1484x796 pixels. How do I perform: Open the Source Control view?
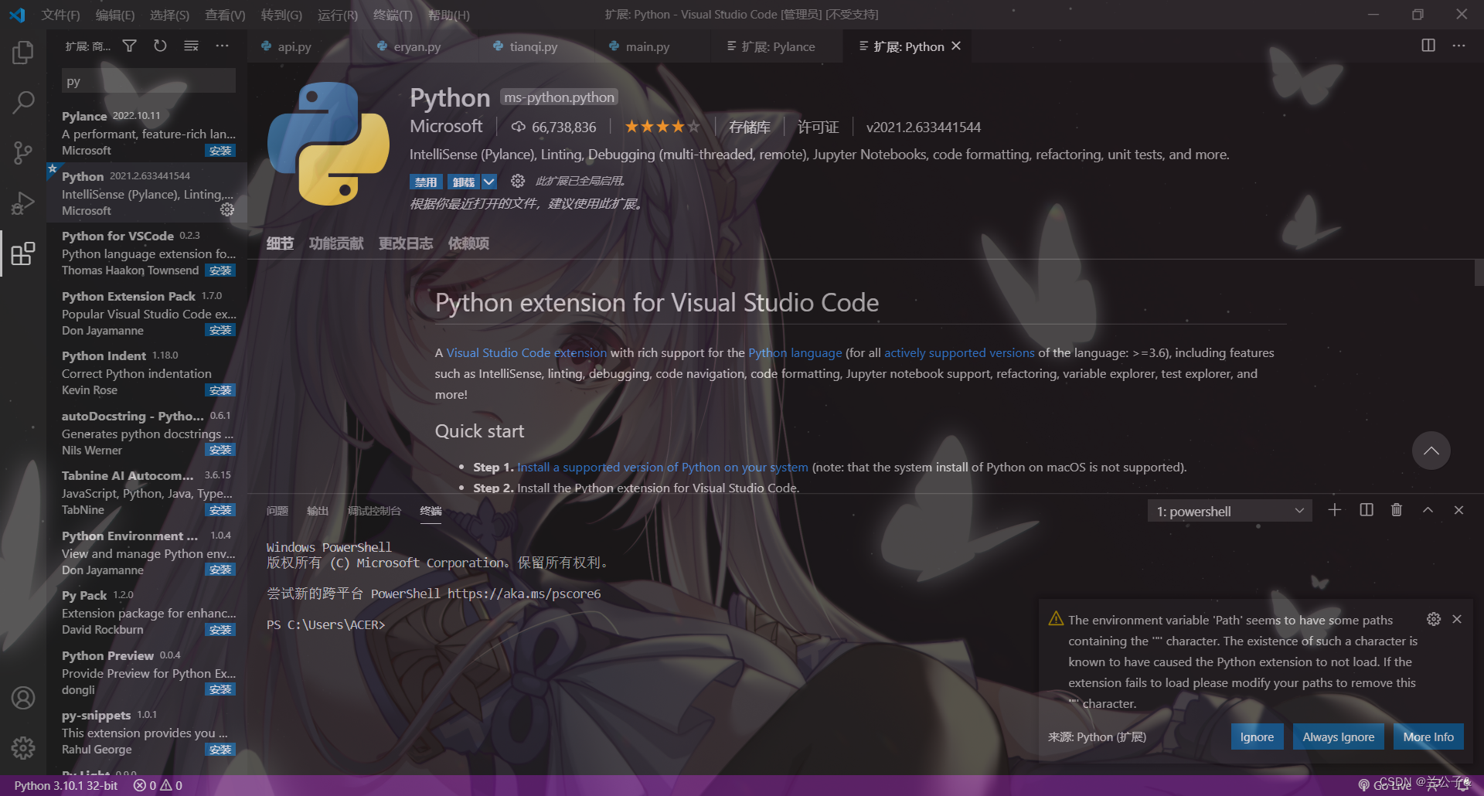click(23, 152)
